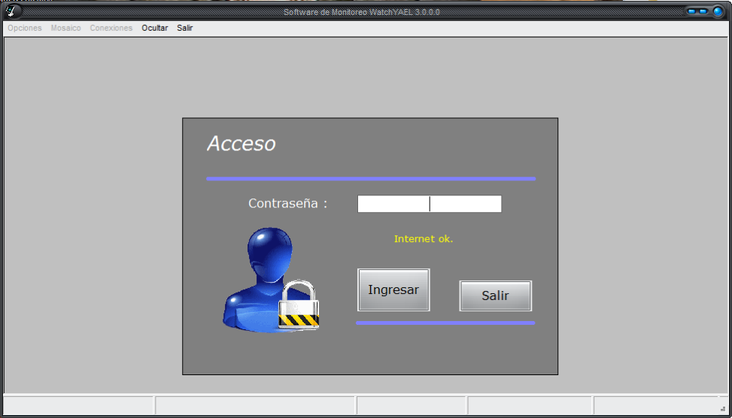
Task: Click the yellow "Internet ok." status text
Action: (424, 239)
